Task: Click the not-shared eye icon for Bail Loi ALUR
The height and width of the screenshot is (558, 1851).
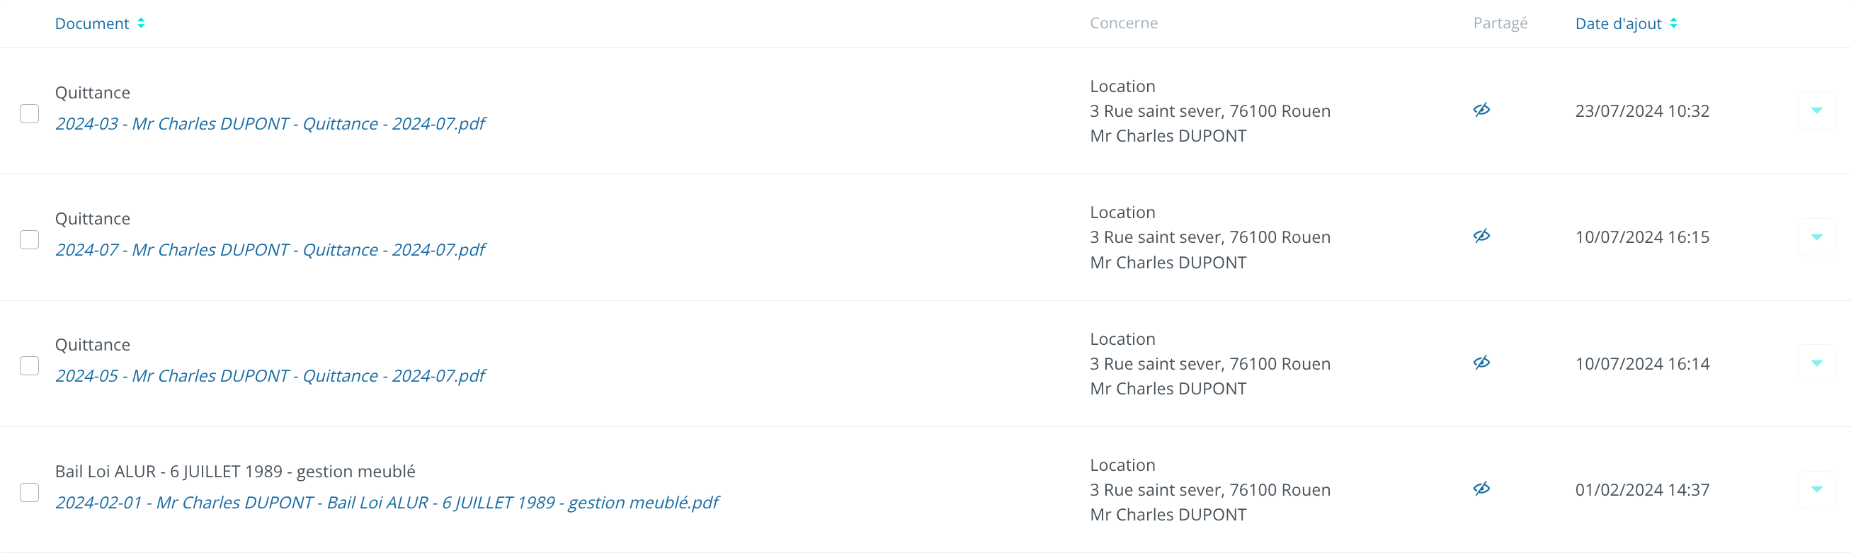Action: pos(1481,489)
